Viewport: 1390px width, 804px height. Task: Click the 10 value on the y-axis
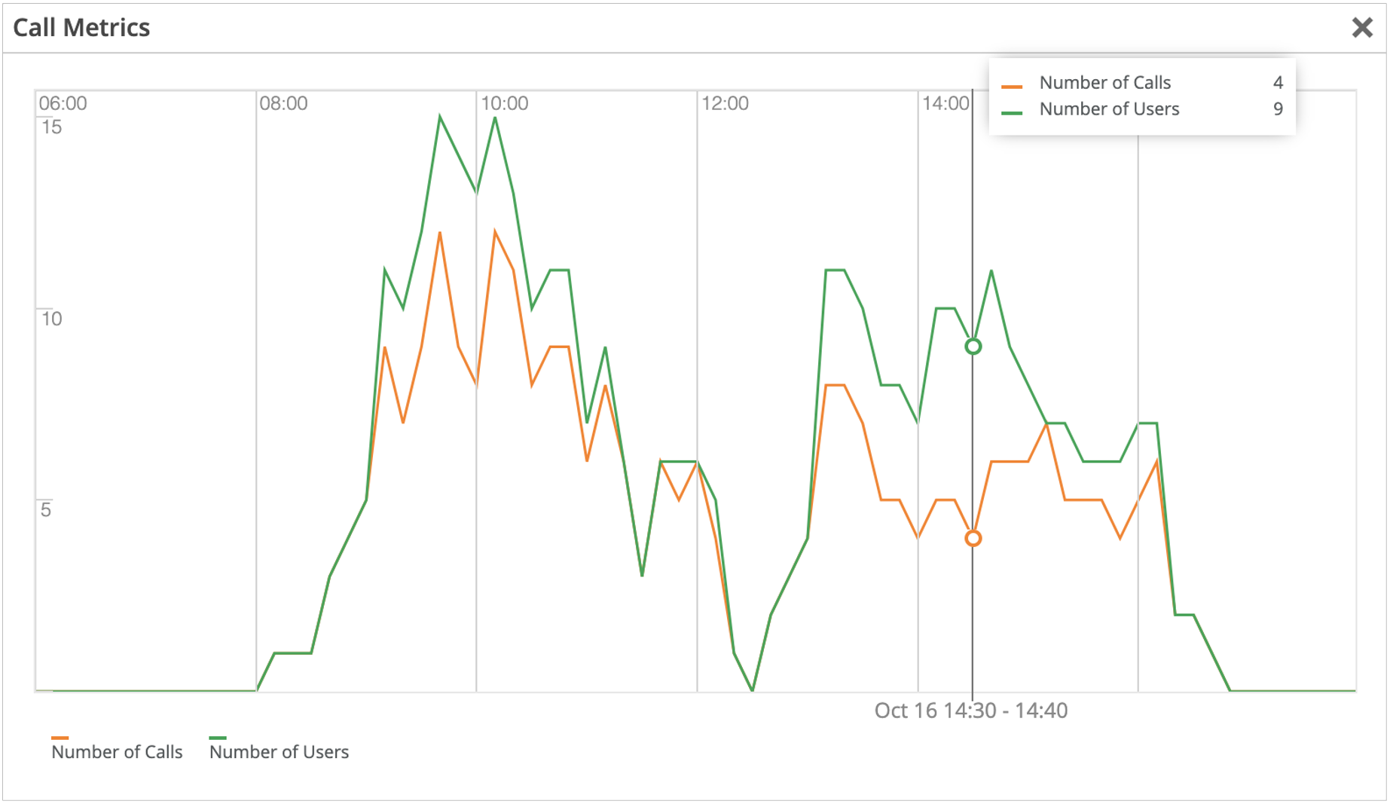coord(51,318)
